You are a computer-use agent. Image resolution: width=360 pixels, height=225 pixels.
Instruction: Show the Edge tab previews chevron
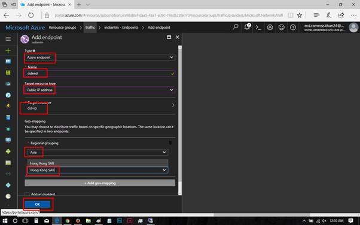[x=88, y=5]
